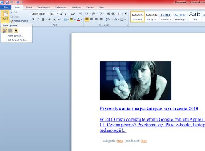Viewport: 205px width, 151px height.
Task: Decrease font size with Shrink Font
Action: 66,14
